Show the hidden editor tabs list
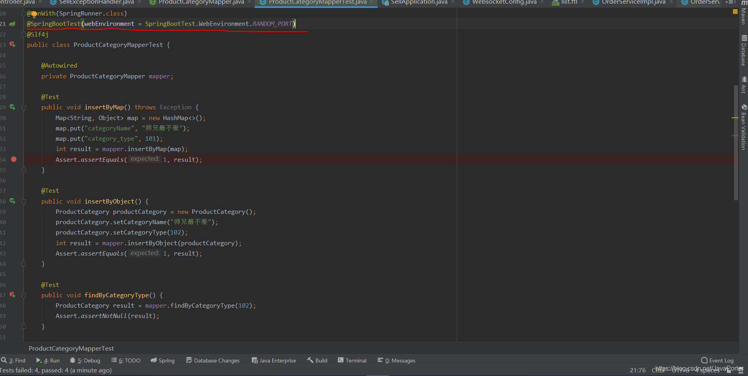Viewport: 748px width, 376px height. [731, 2]
